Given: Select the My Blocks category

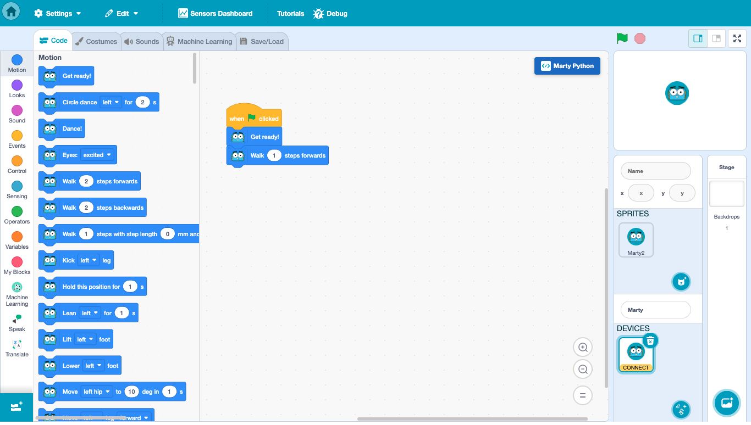Looking at the screenshot, I should coord(17,265).
